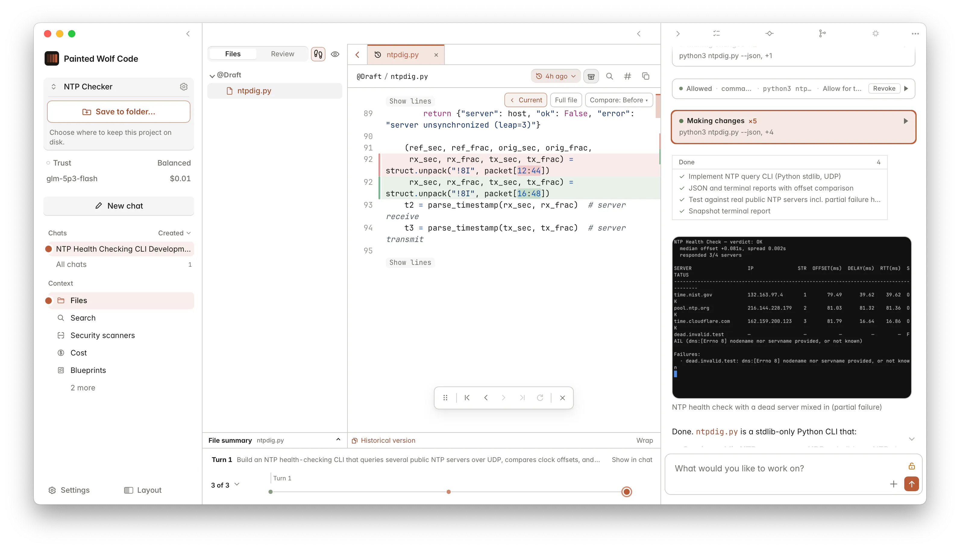Go to previous change in floating navigator

tap(486, 398)
